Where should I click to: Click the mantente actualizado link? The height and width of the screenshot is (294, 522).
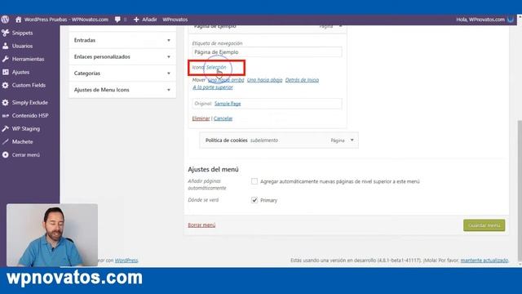(x=484, y=261)
